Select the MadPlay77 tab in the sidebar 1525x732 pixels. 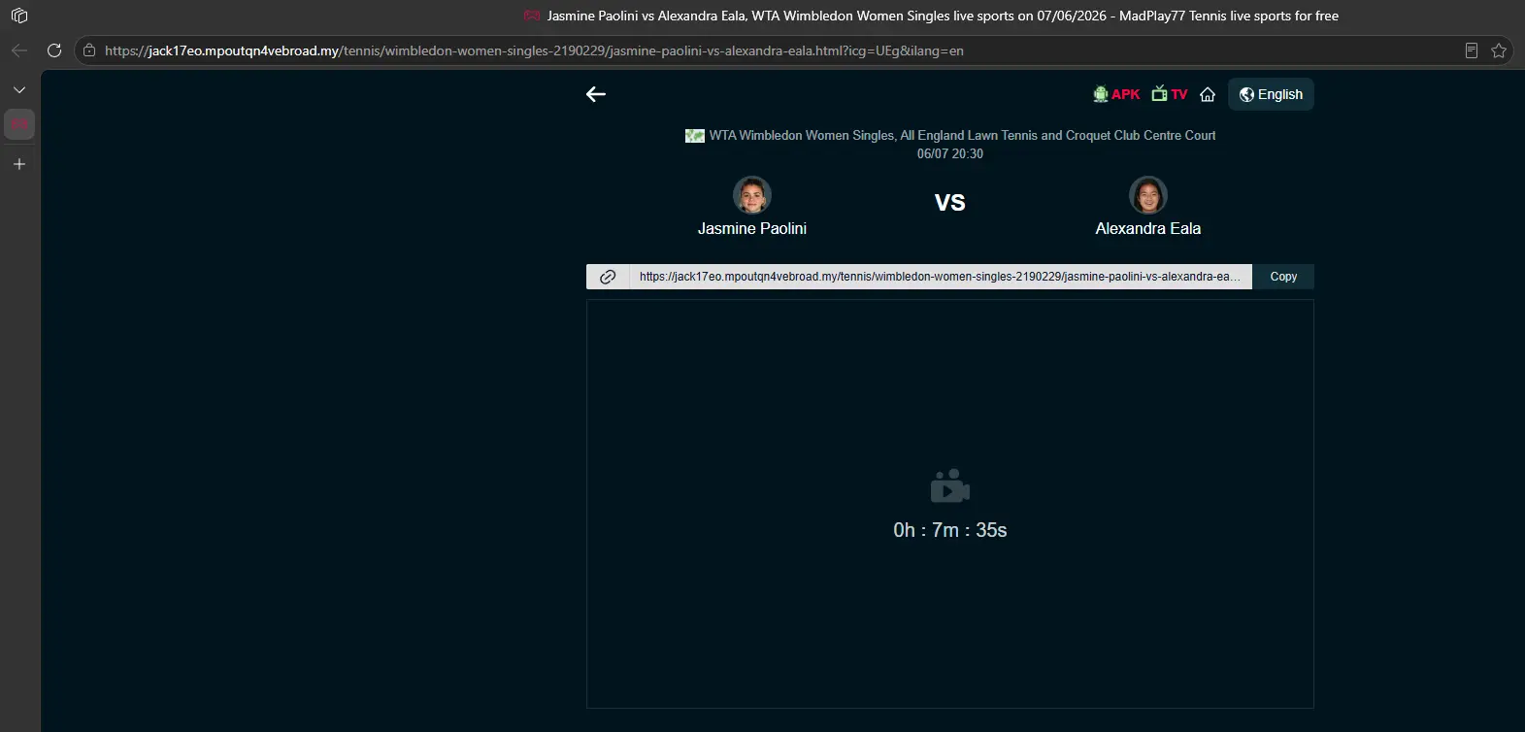(19, 124)
